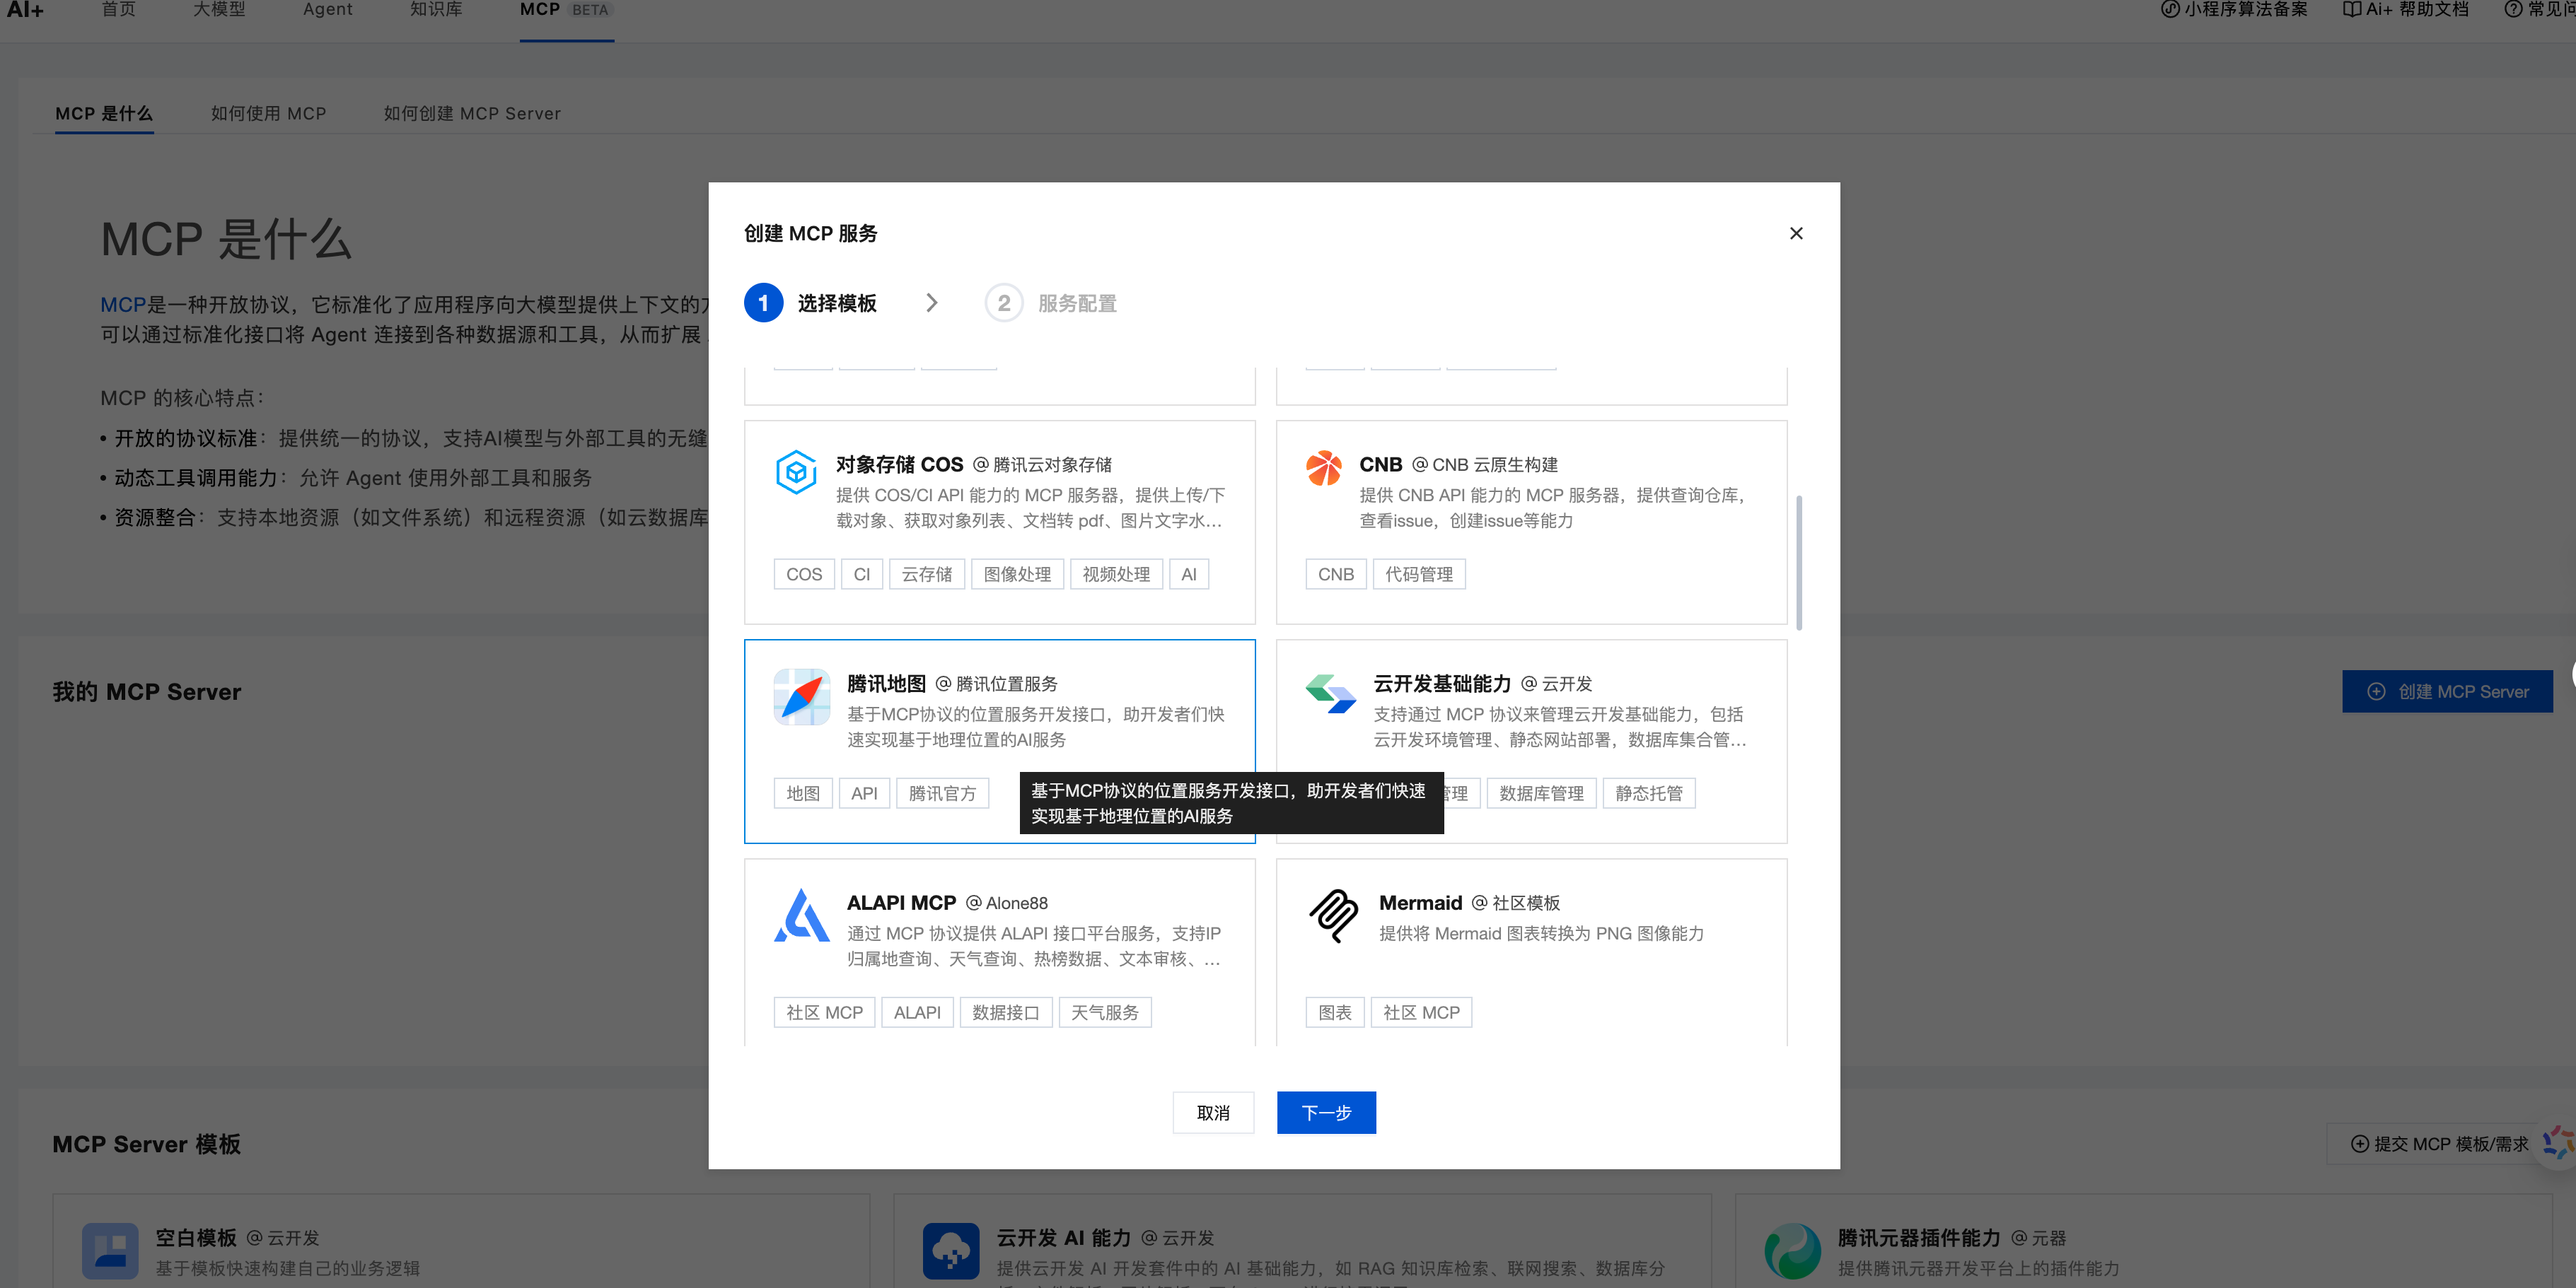Switch to the 如何使用 MCP tab
This screenshot has height=1288, width=2576.
[x=268, y=114]
